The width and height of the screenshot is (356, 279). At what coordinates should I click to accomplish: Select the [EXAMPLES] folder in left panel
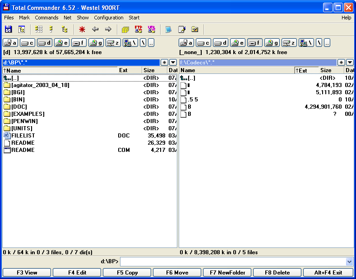[28, 114]
